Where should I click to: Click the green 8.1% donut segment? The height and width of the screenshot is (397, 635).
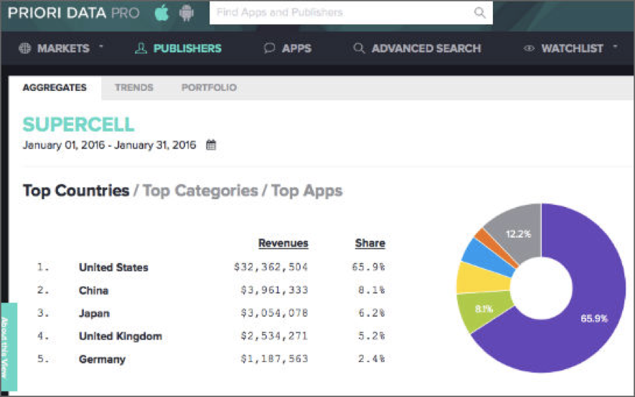484,310
